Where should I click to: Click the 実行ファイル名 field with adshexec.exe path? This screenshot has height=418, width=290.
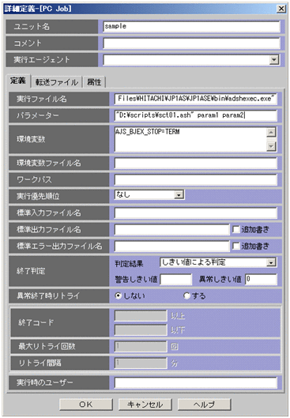coord(196,99)
